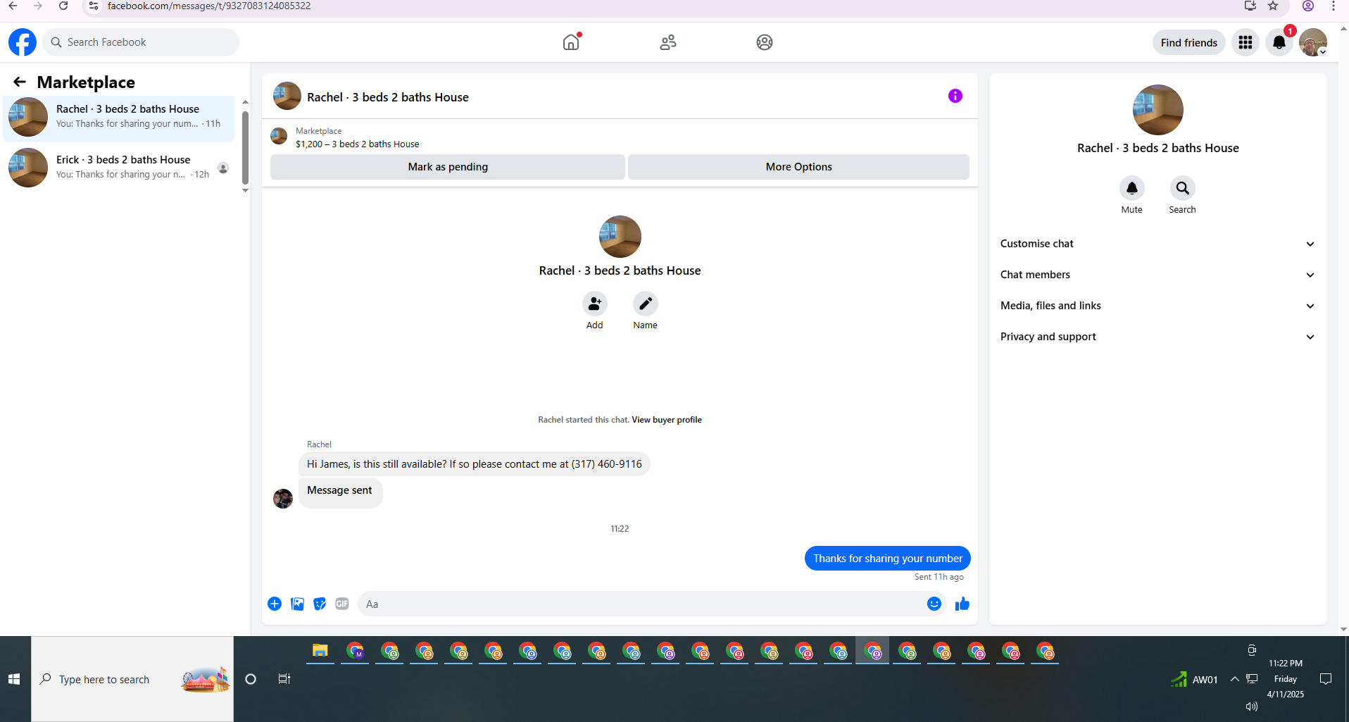Open more actions plus icon in composer
Viewport: 1349px width, 722px height.
point(275,604)
